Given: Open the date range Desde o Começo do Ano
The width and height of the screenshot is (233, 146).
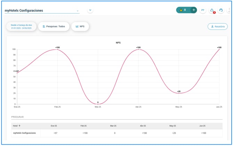Looking at the screenshot, I should (x=21, y=26).
